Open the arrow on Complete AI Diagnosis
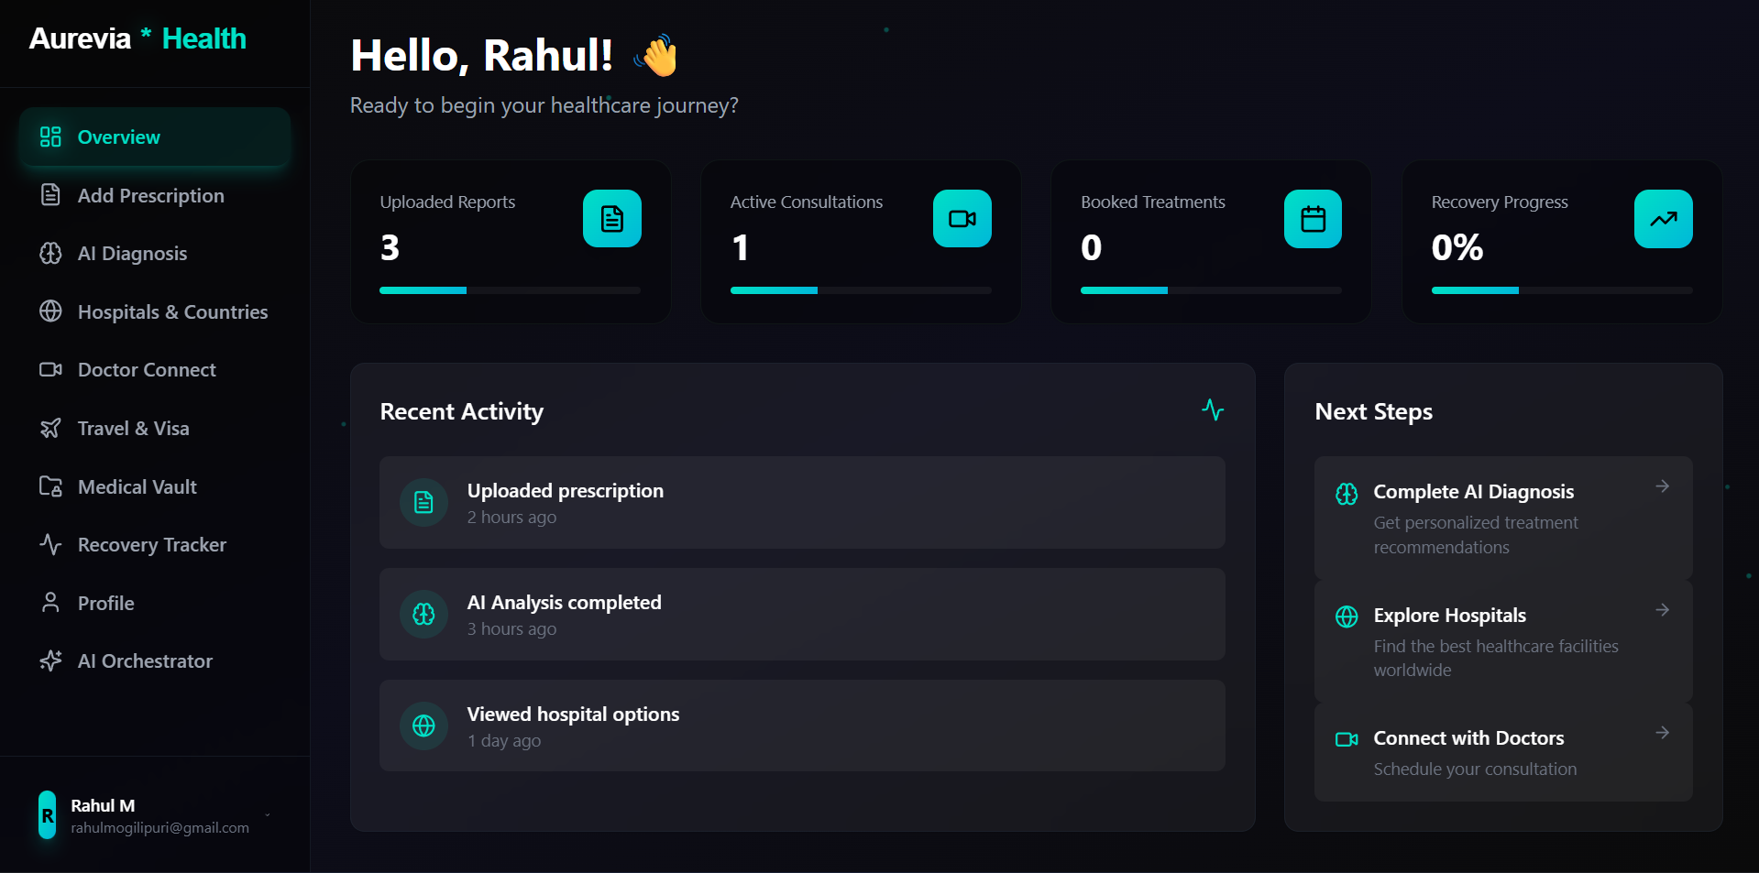This screenshot has width=1759, height=873. [1662, 486]
